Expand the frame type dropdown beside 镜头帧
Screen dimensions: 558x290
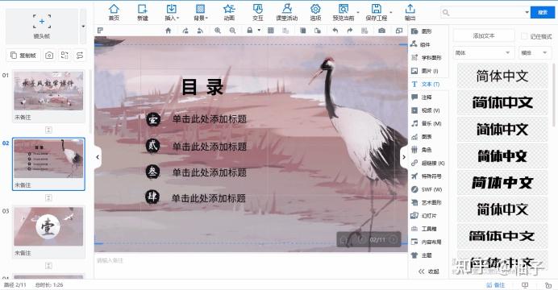(x=83, y=26)
